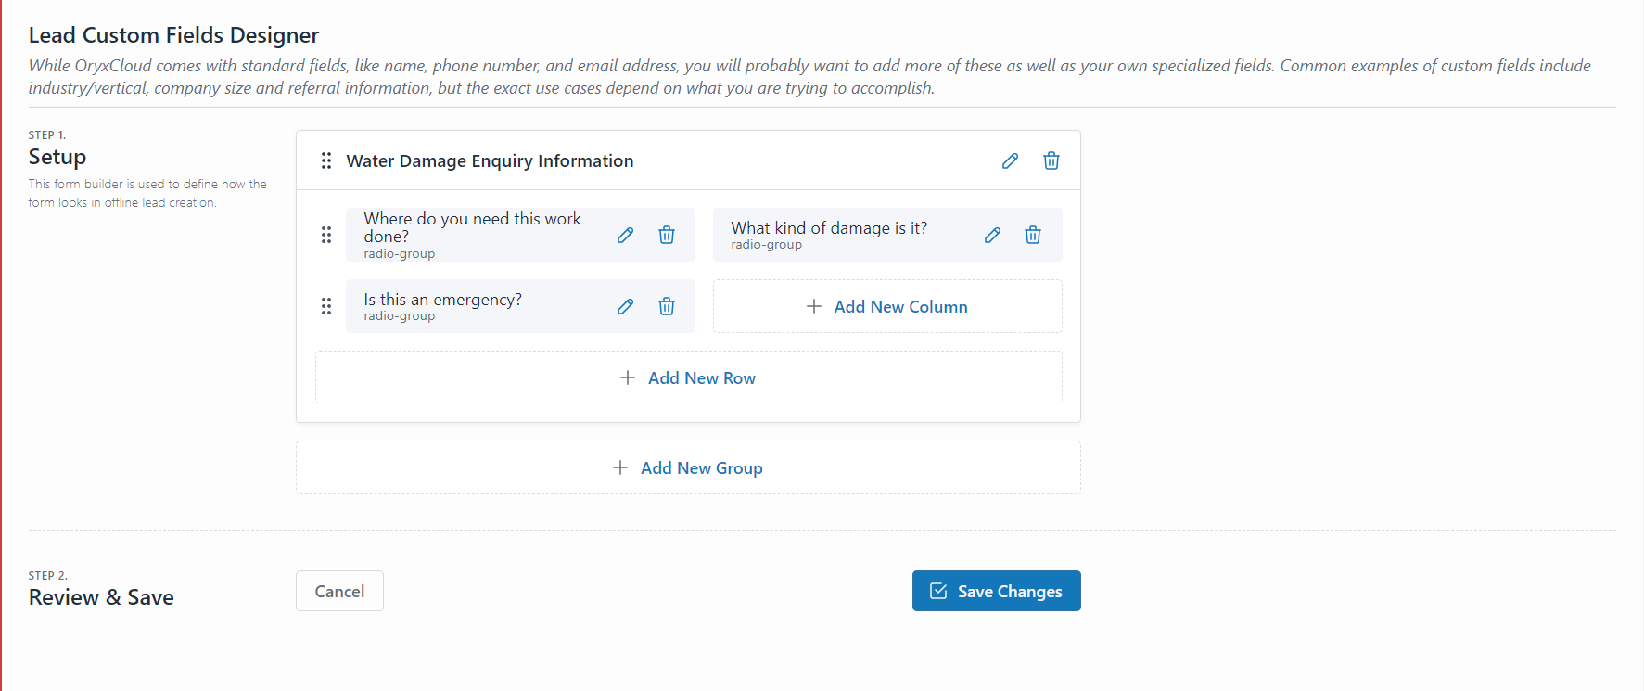This screenshot has height=691, width=1644.
Task: Delete the 'Where do you need this work done?' field
Action: click(666, 235)
